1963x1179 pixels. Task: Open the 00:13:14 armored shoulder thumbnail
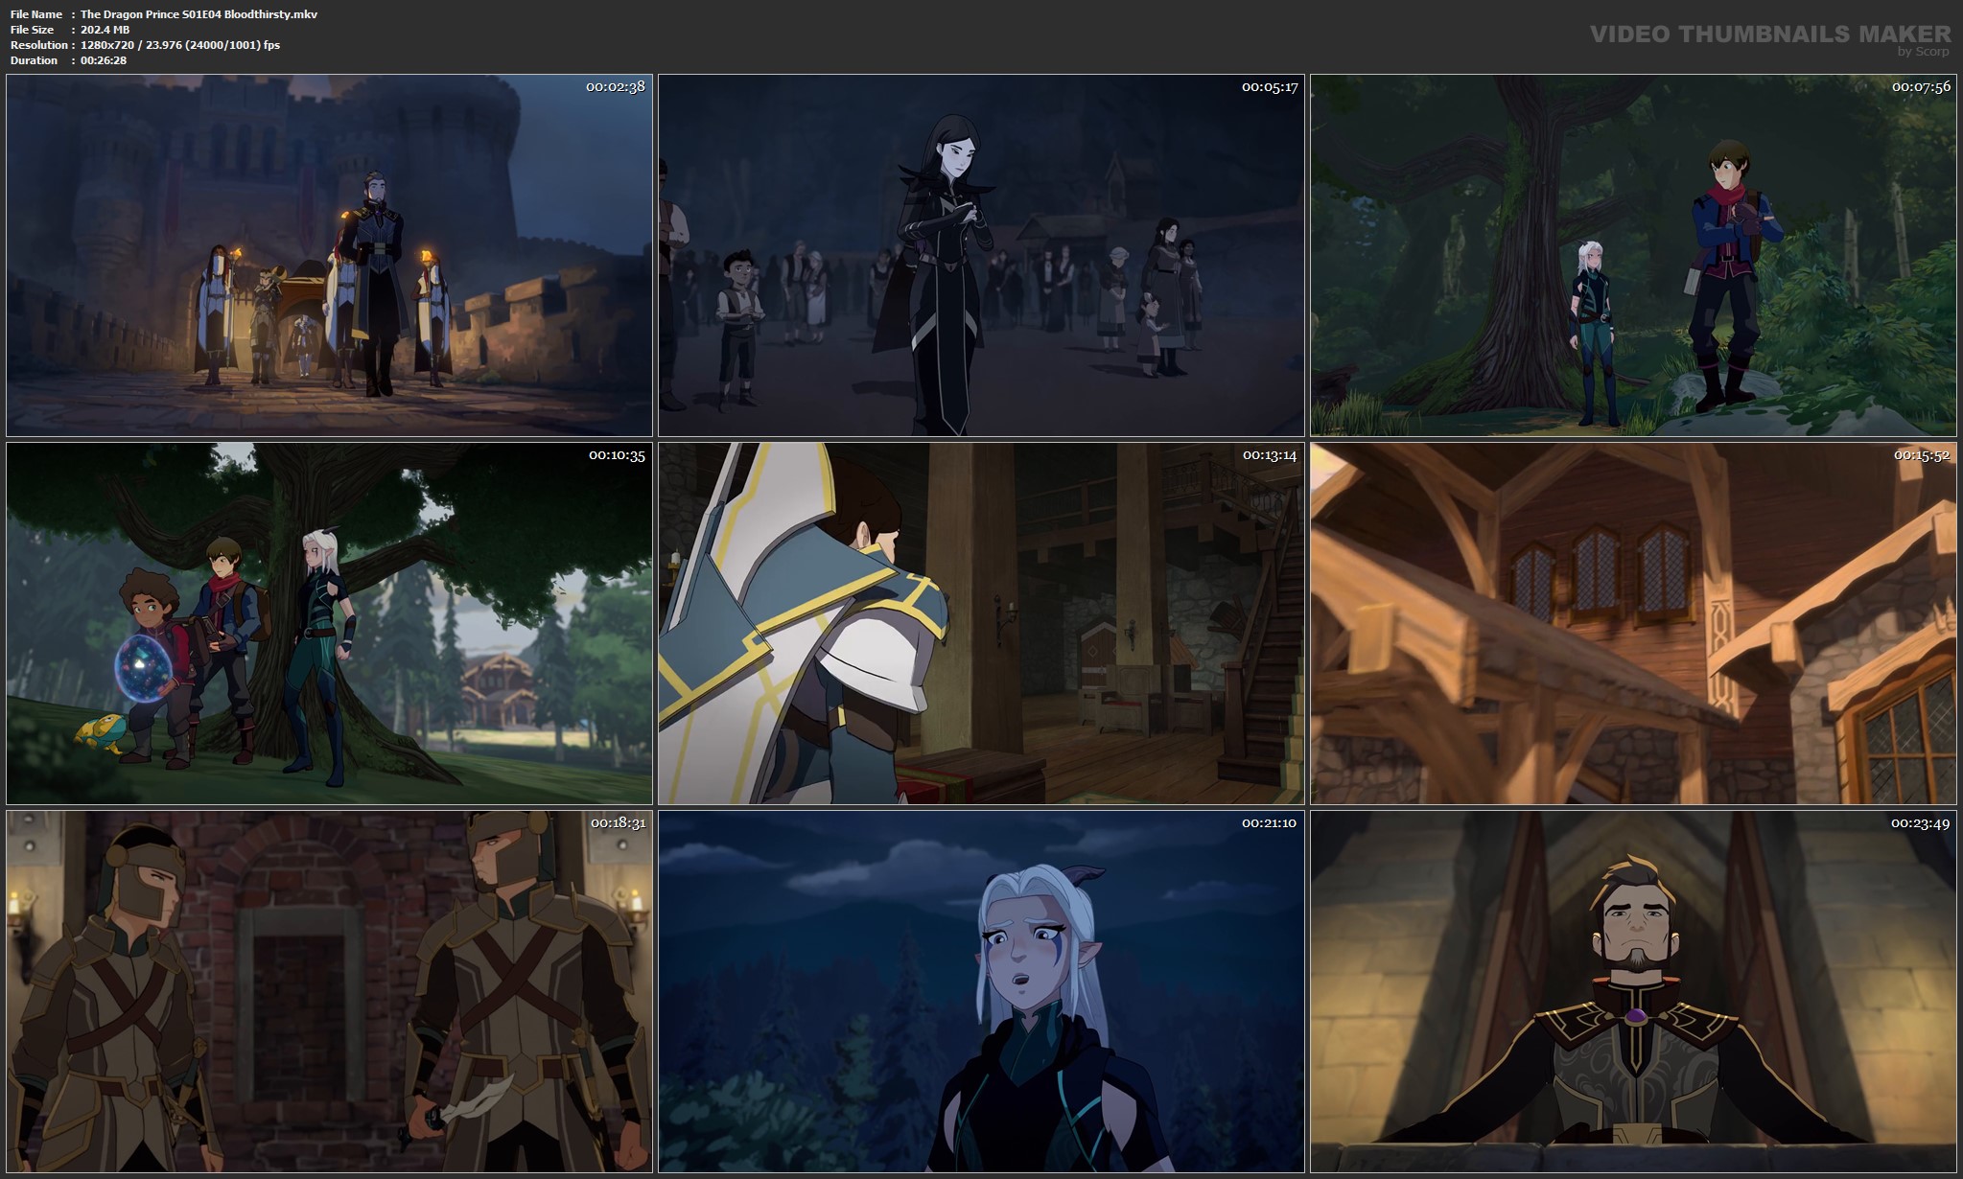981,623
